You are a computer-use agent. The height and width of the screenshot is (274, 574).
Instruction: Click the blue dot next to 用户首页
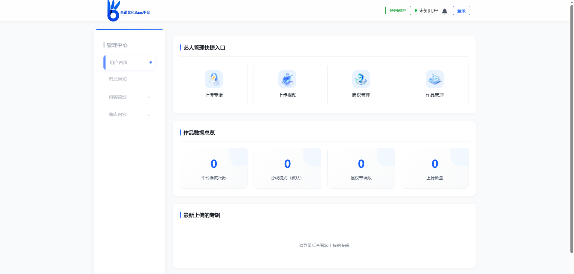[151, 62]
